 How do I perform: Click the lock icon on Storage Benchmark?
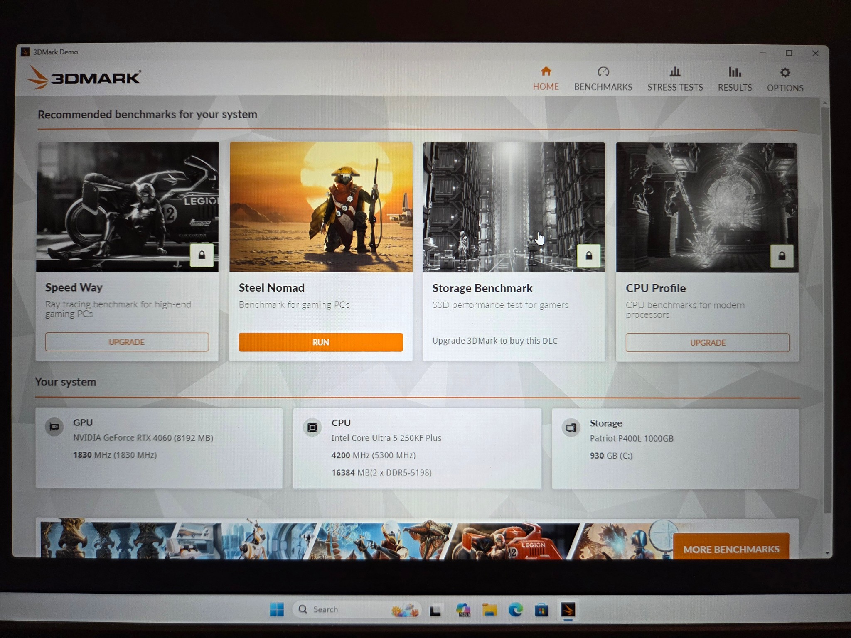pos(589,255)
